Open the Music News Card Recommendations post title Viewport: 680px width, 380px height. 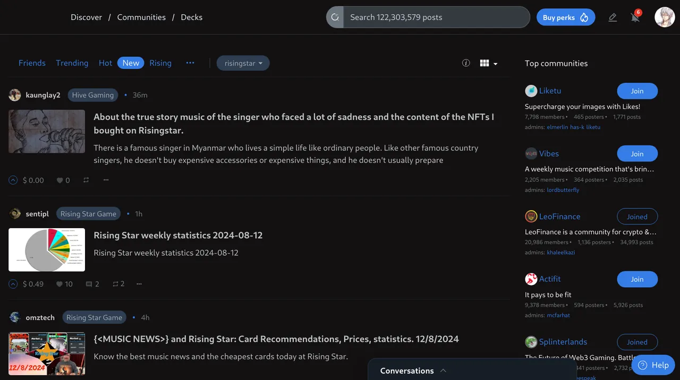(276, 339)
